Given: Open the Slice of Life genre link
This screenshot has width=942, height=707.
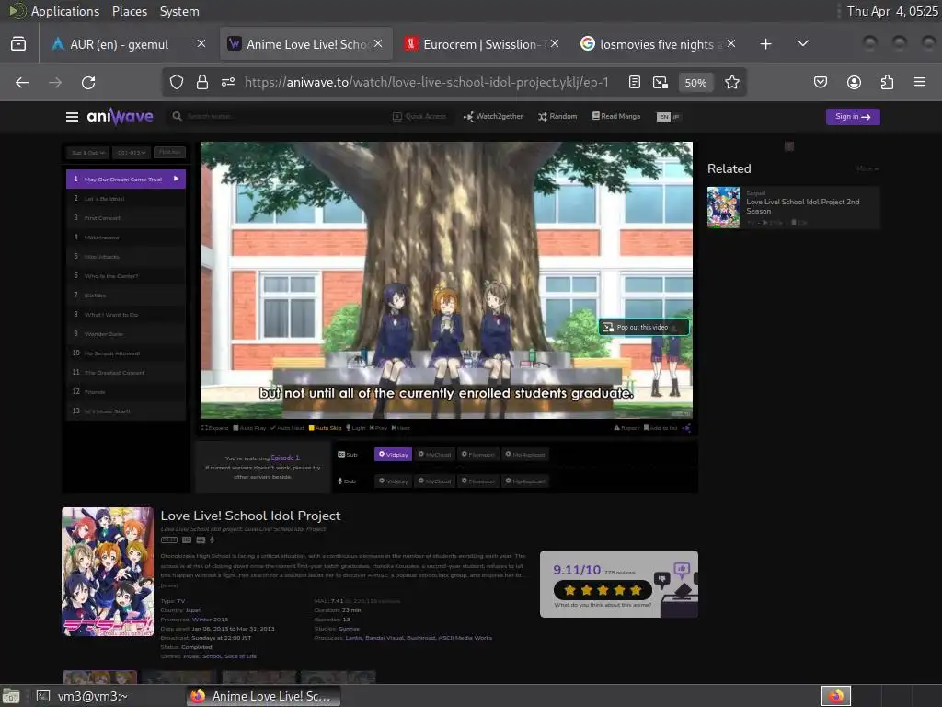Looking at the screenshot, I should pyautogui.click(x=240, y=656).
